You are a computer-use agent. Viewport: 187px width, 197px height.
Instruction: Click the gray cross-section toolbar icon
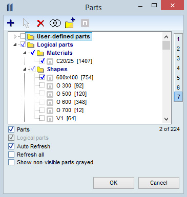coord(85,23)
